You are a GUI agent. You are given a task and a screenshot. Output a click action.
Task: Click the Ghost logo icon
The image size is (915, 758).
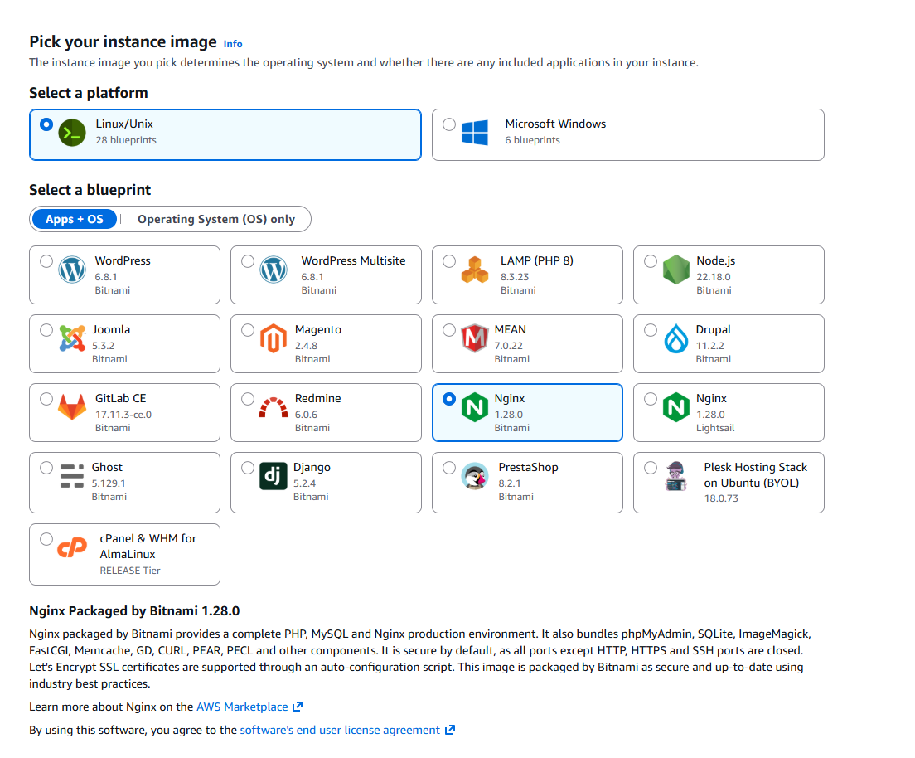[72, 476]
